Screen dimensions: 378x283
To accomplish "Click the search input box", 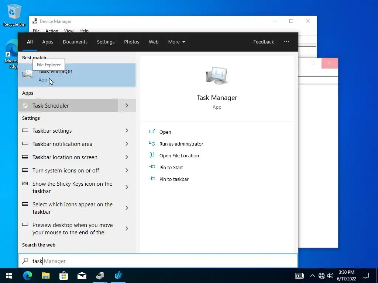I will (x=158, y=261).
